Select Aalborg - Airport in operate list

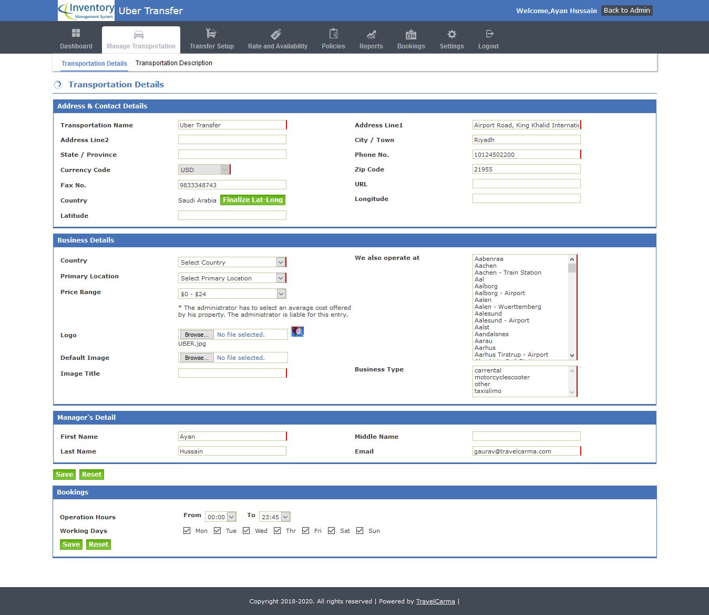499,293
